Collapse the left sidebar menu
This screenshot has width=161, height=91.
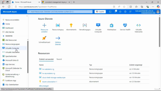pos(27,16)
